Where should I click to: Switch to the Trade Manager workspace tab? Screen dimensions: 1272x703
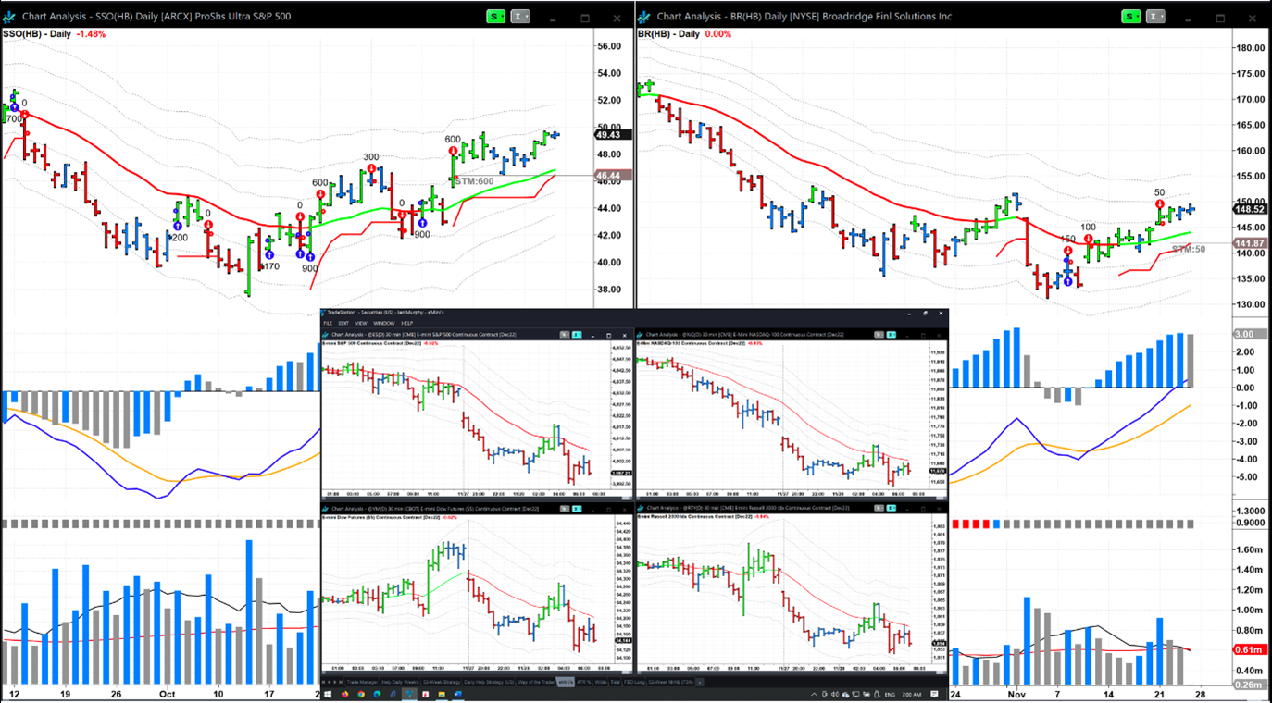[364, 682]
